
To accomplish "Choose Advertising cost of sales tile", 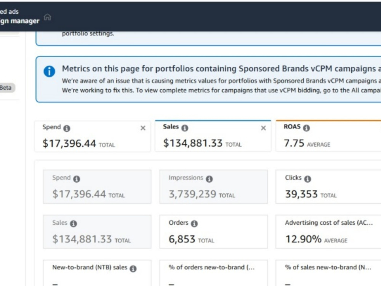I will (x=328, y=231).
